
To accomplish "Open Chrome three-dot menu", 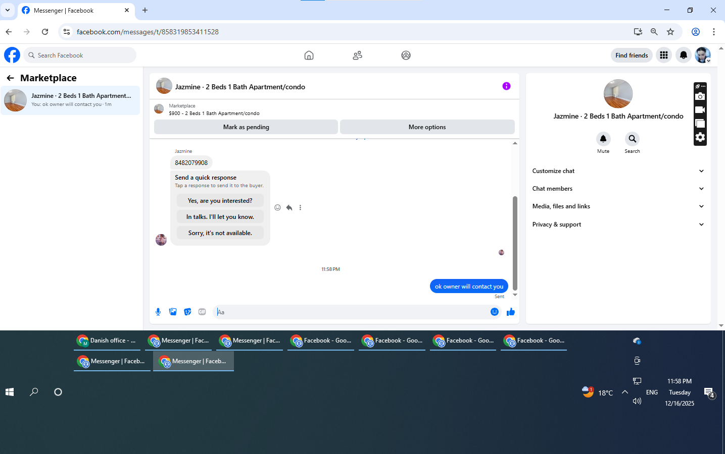I will (x=714, y=32).
